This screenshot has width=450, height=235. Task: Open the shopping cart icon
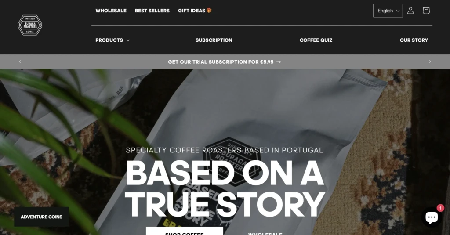point(426,11)
